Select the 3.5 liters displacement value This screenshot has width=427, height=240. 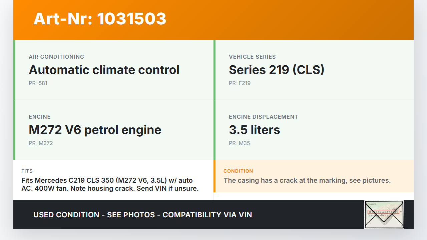point(255,130)
